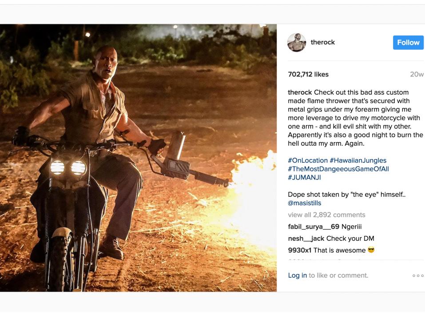
Task: Click the therock profile avatar picture
Action: pyautogui.click(x=297, y=42)
